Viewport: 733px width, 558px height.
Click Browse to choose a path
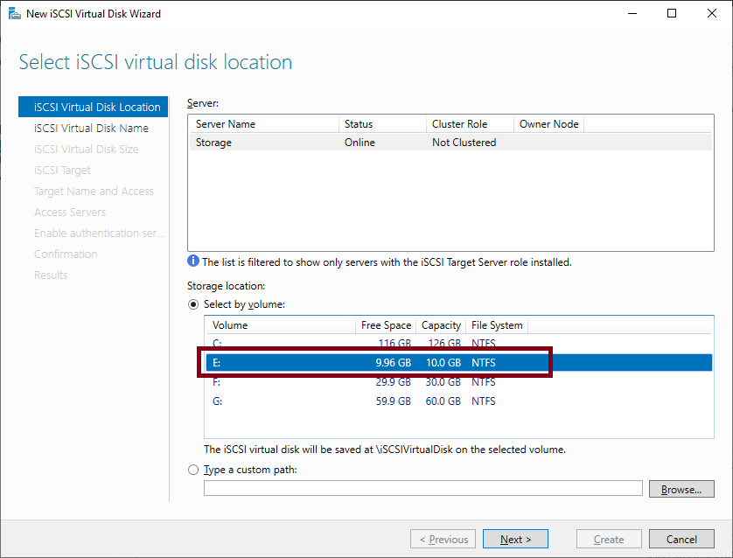click(x=681, y=489)
